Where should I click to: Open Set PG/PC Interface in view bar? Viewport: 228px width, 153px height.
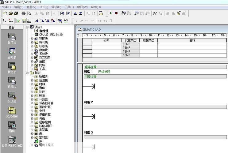pos(12,142)
